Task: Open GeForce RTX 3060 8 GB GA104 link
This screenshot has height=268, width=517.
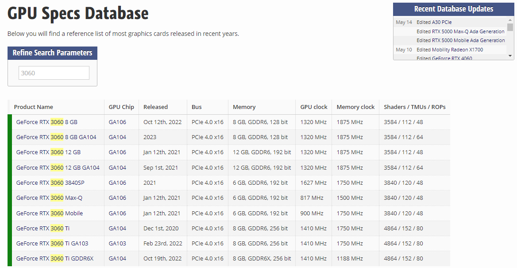Action: point(56,137)
